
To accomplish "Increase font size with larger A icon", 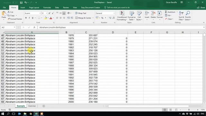I will (49, 13).
